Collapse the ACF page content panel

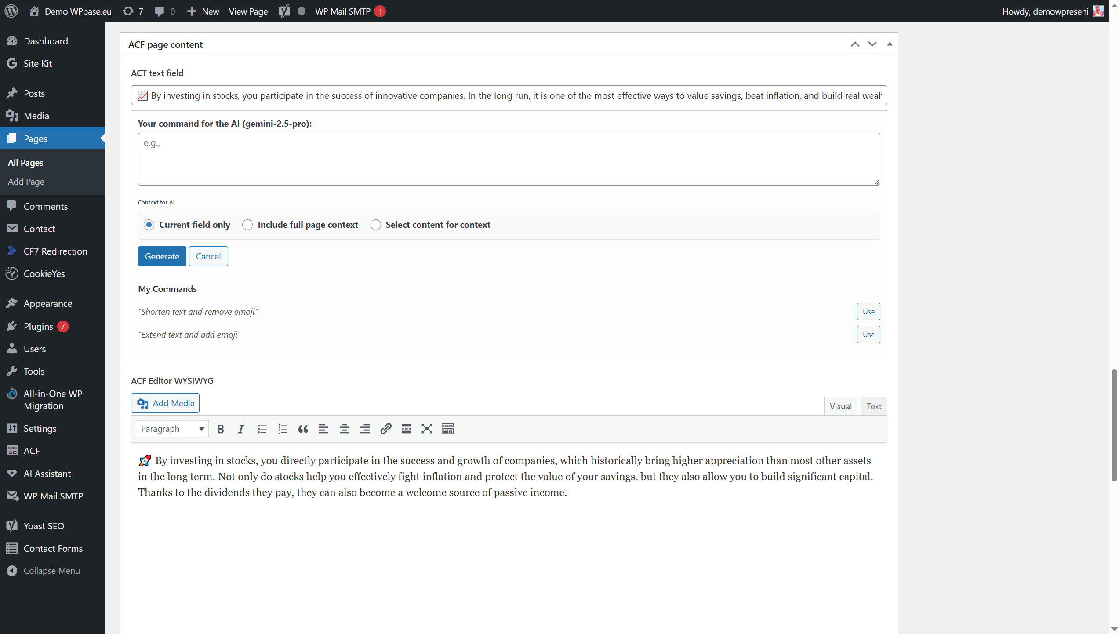click(889, 44)
